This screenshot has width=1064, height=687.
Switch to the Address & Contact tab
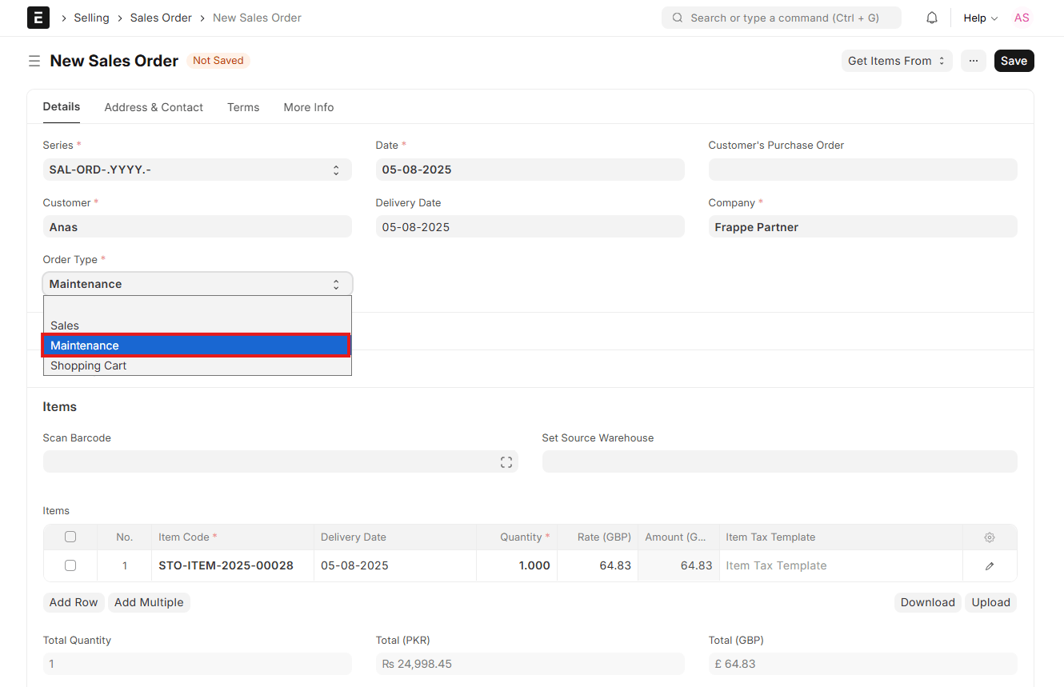[x=154, y=107]
